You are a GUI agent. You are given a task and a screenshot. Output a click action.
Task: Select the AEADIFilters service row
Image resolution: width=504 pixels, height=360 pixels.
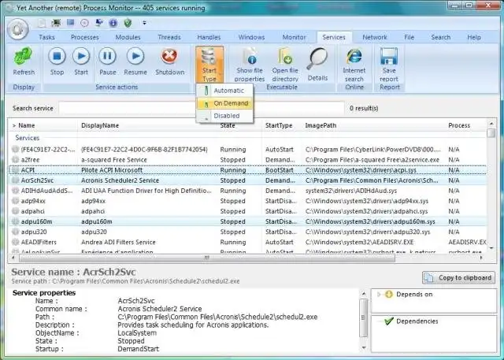[x=247, y=242]
